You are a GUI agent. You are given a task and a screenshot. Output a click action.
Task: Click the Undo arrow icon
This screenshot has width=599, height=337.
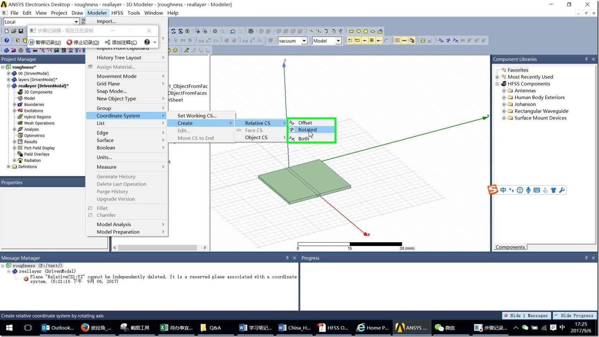233,31
